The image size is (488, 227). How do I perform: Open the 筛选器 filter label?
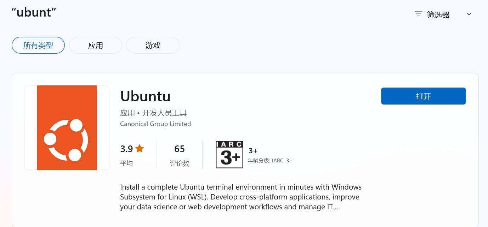point(438,14)
